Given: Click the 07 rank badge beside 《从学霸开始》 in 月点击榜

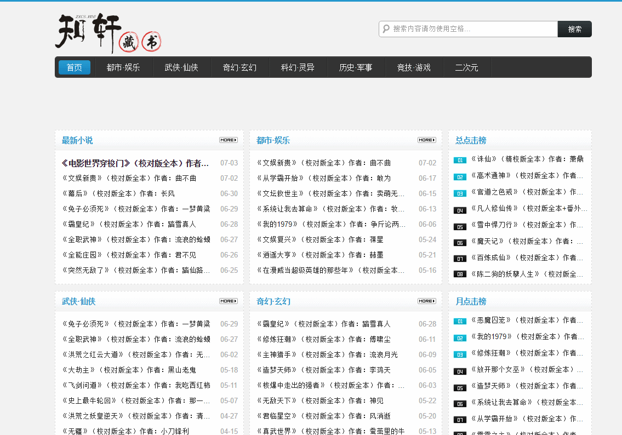Looking at the screenshot, I should (460, 420).
